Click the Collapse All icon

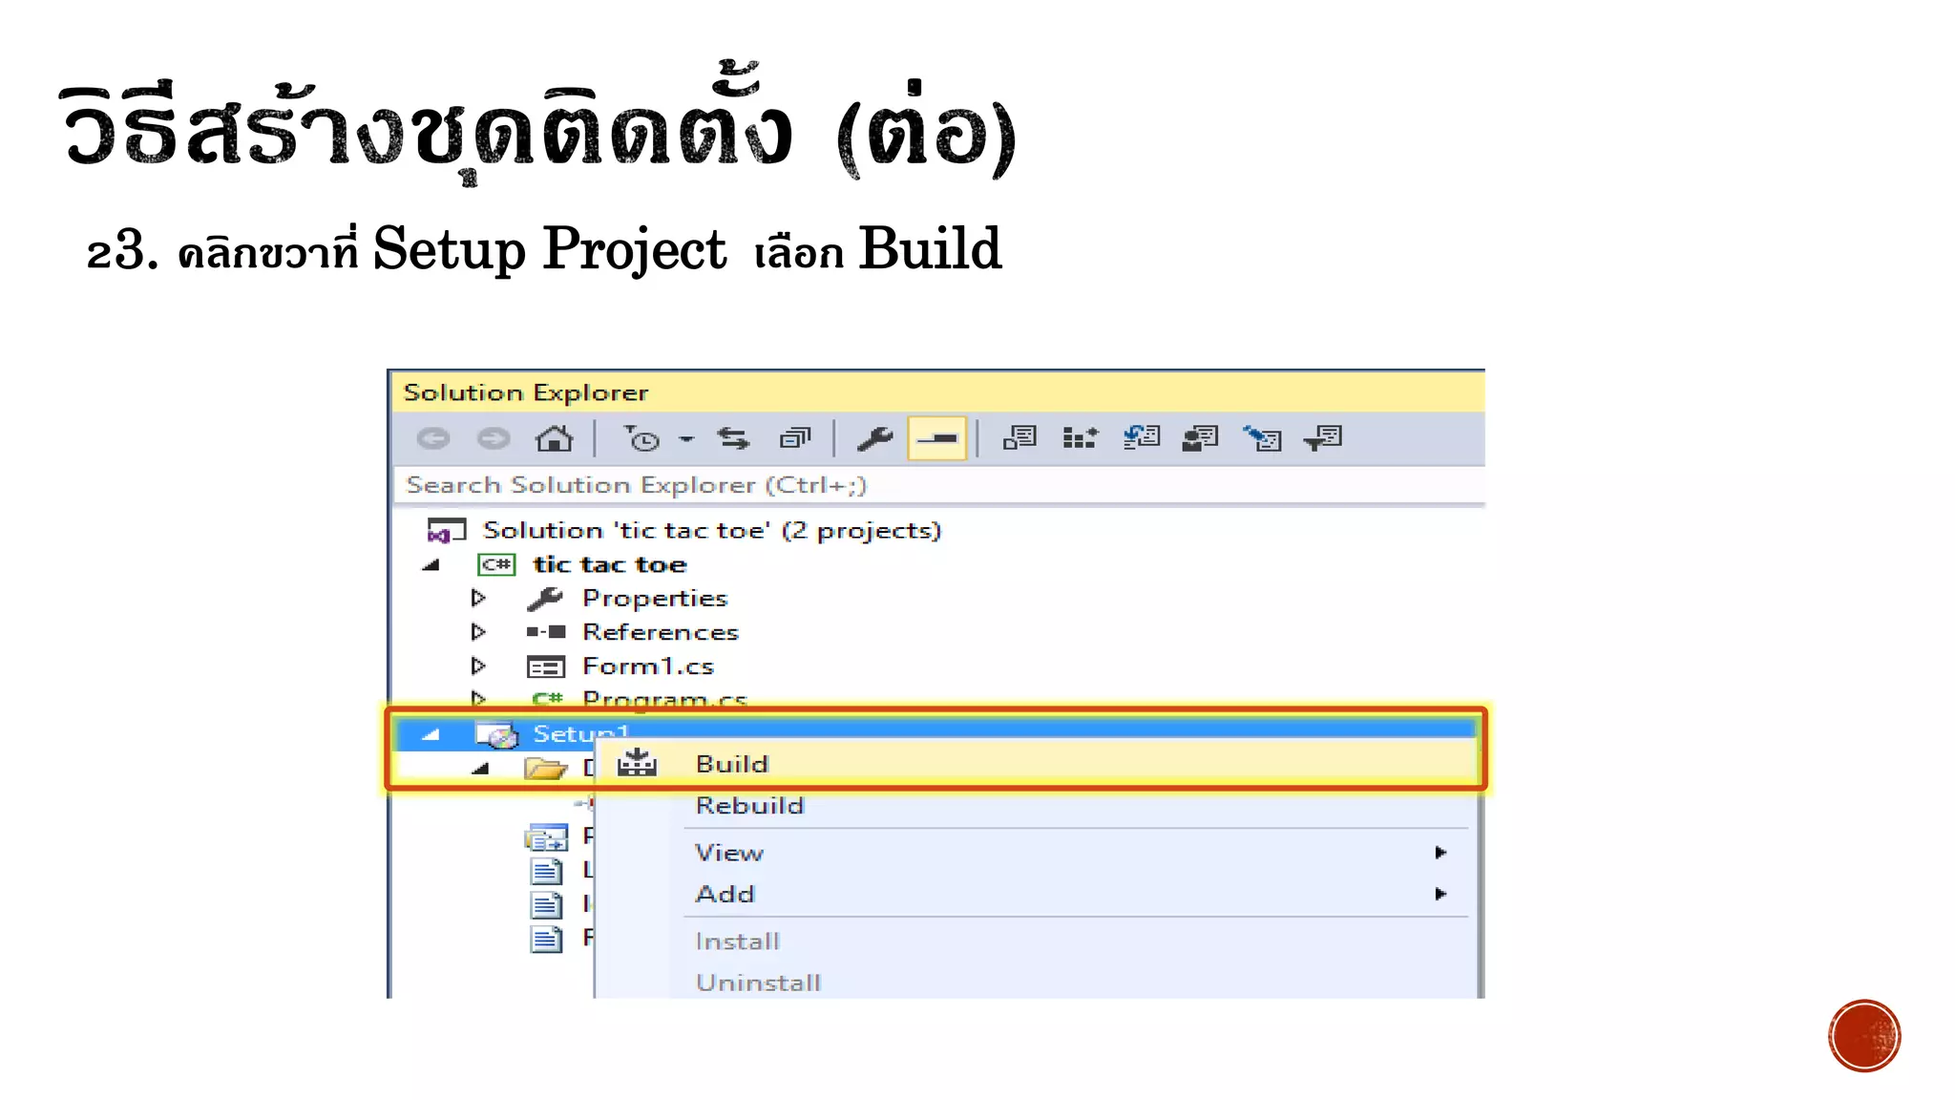(794, 439)
